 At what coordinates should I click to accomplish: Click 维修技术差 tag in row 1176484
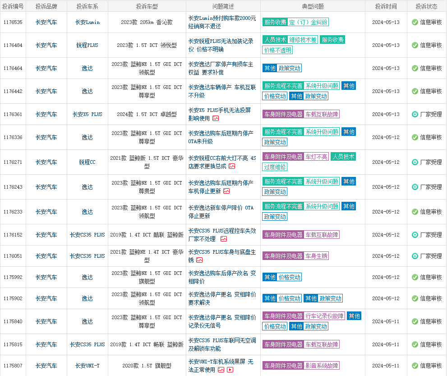303,40
